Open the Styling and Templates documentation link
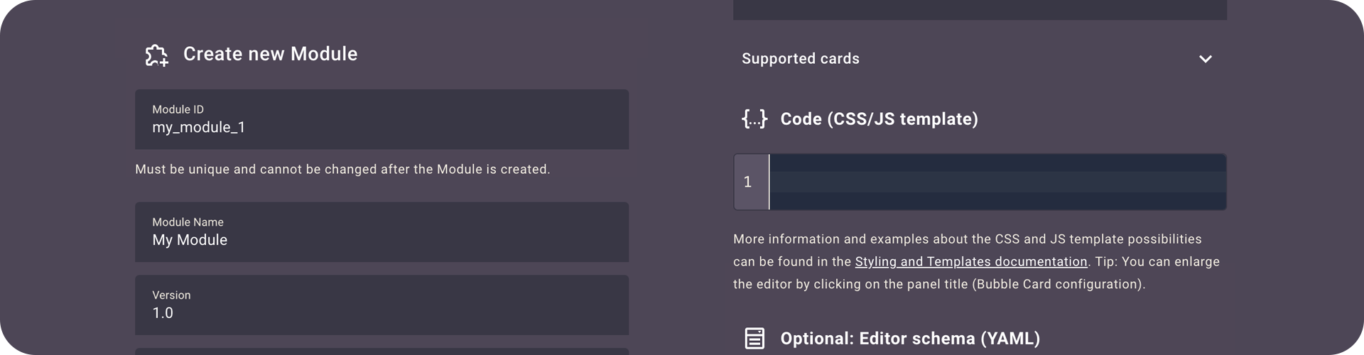The image size is (1364, 355). coord(970,261)
